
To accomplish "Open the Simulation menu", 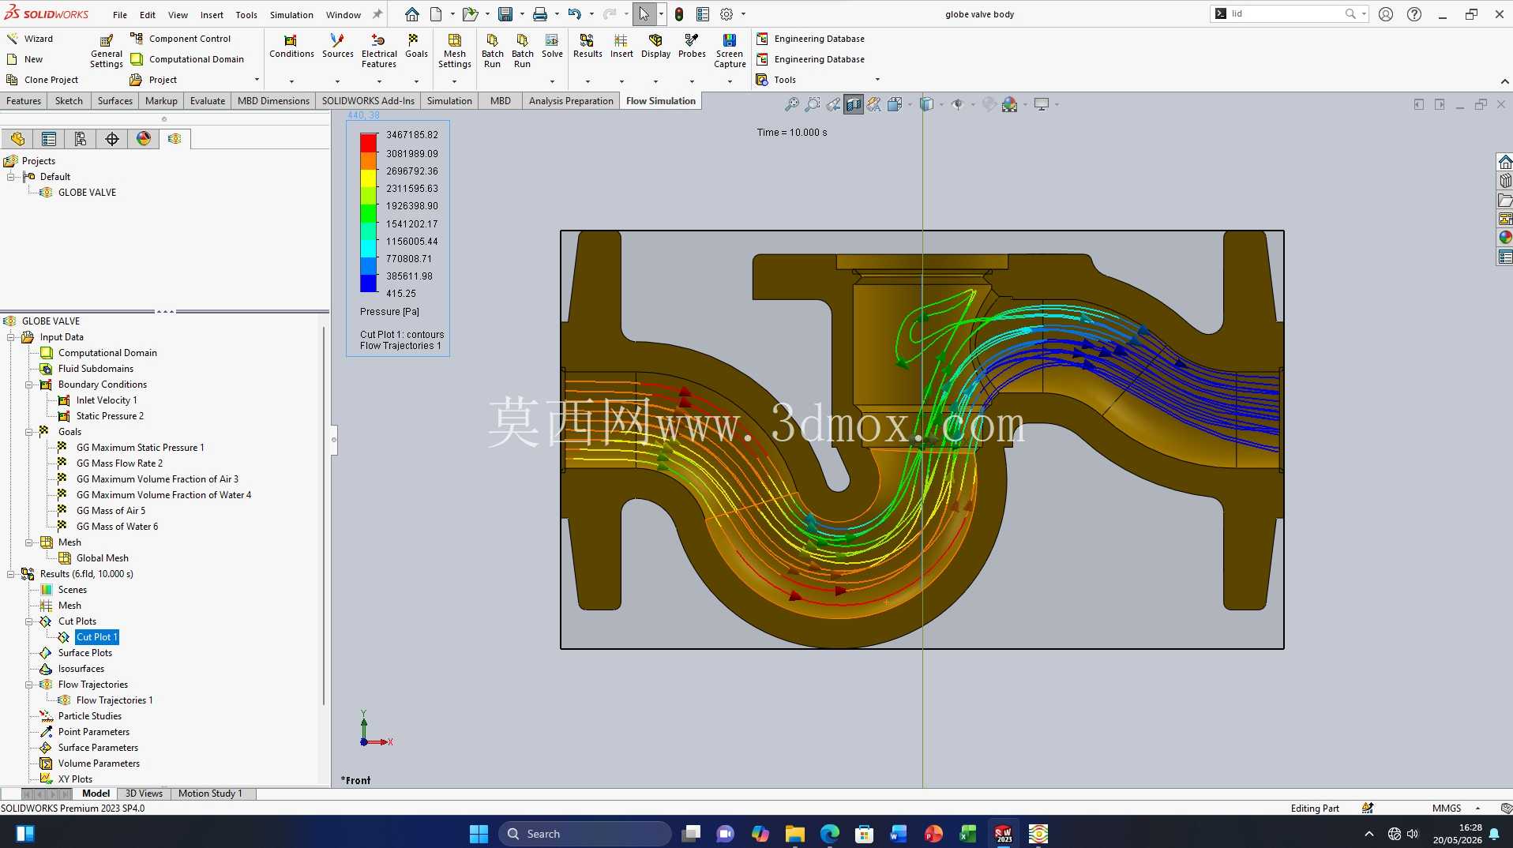I will pyautogui.click(x=291, y=14).
